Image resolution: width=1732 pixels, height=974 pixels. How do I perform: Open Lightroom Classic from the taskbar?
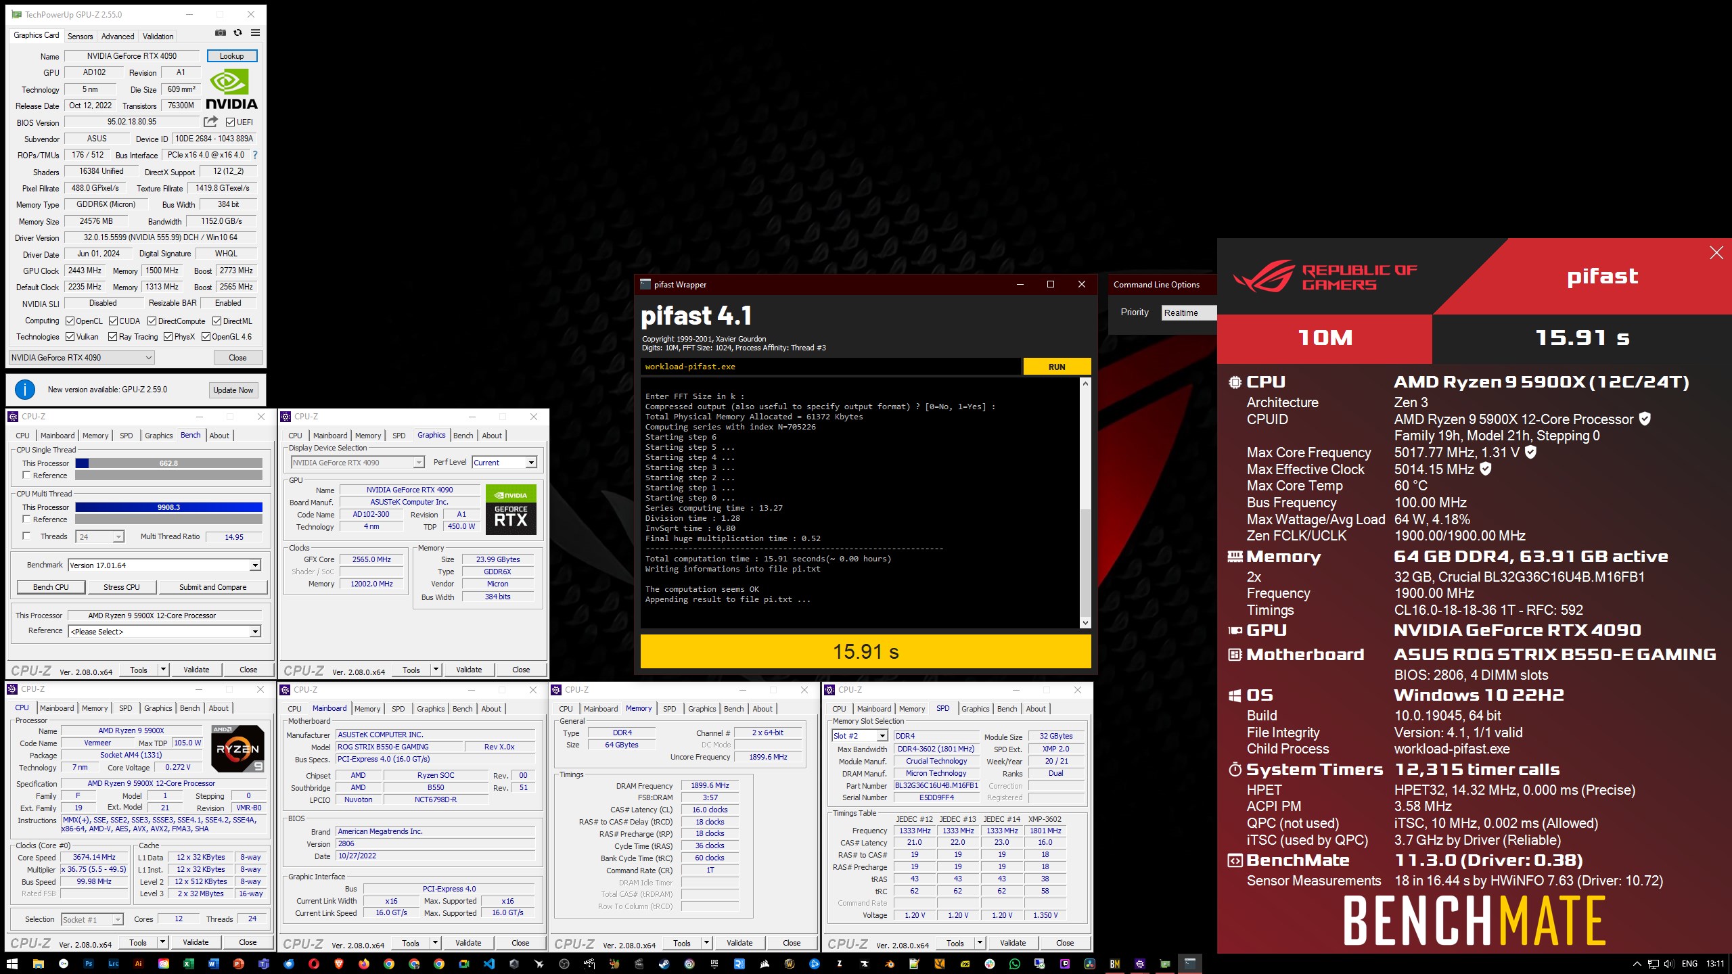114,964
